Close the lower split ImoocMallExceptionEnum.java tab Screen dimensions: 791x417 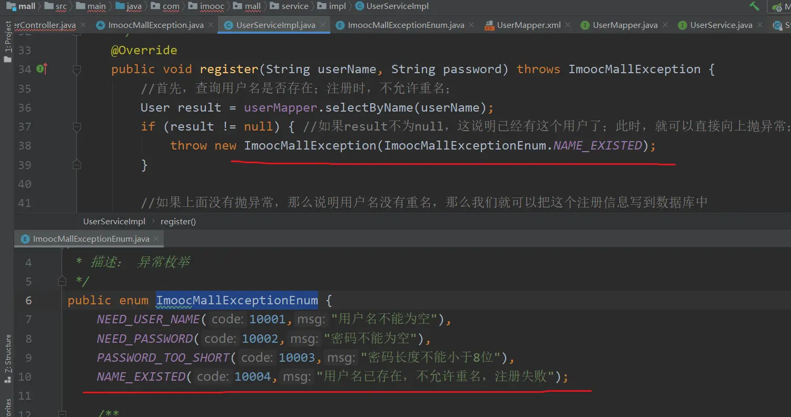[x=156, y=239]
